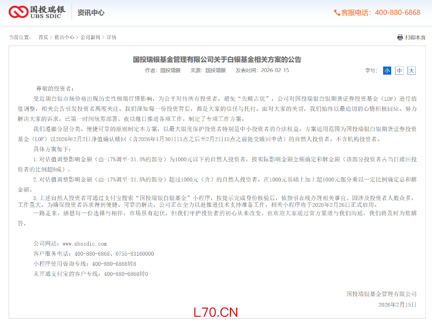Click the announcement title heading
432x322 pixels.
point(217,59)
